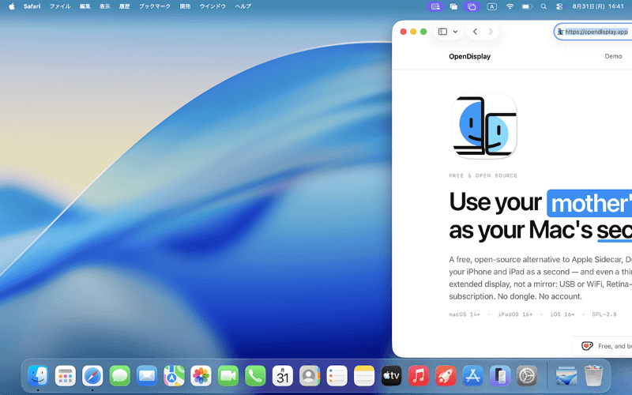Click the OpenDisplay two-face app logo

pos(484,126)
